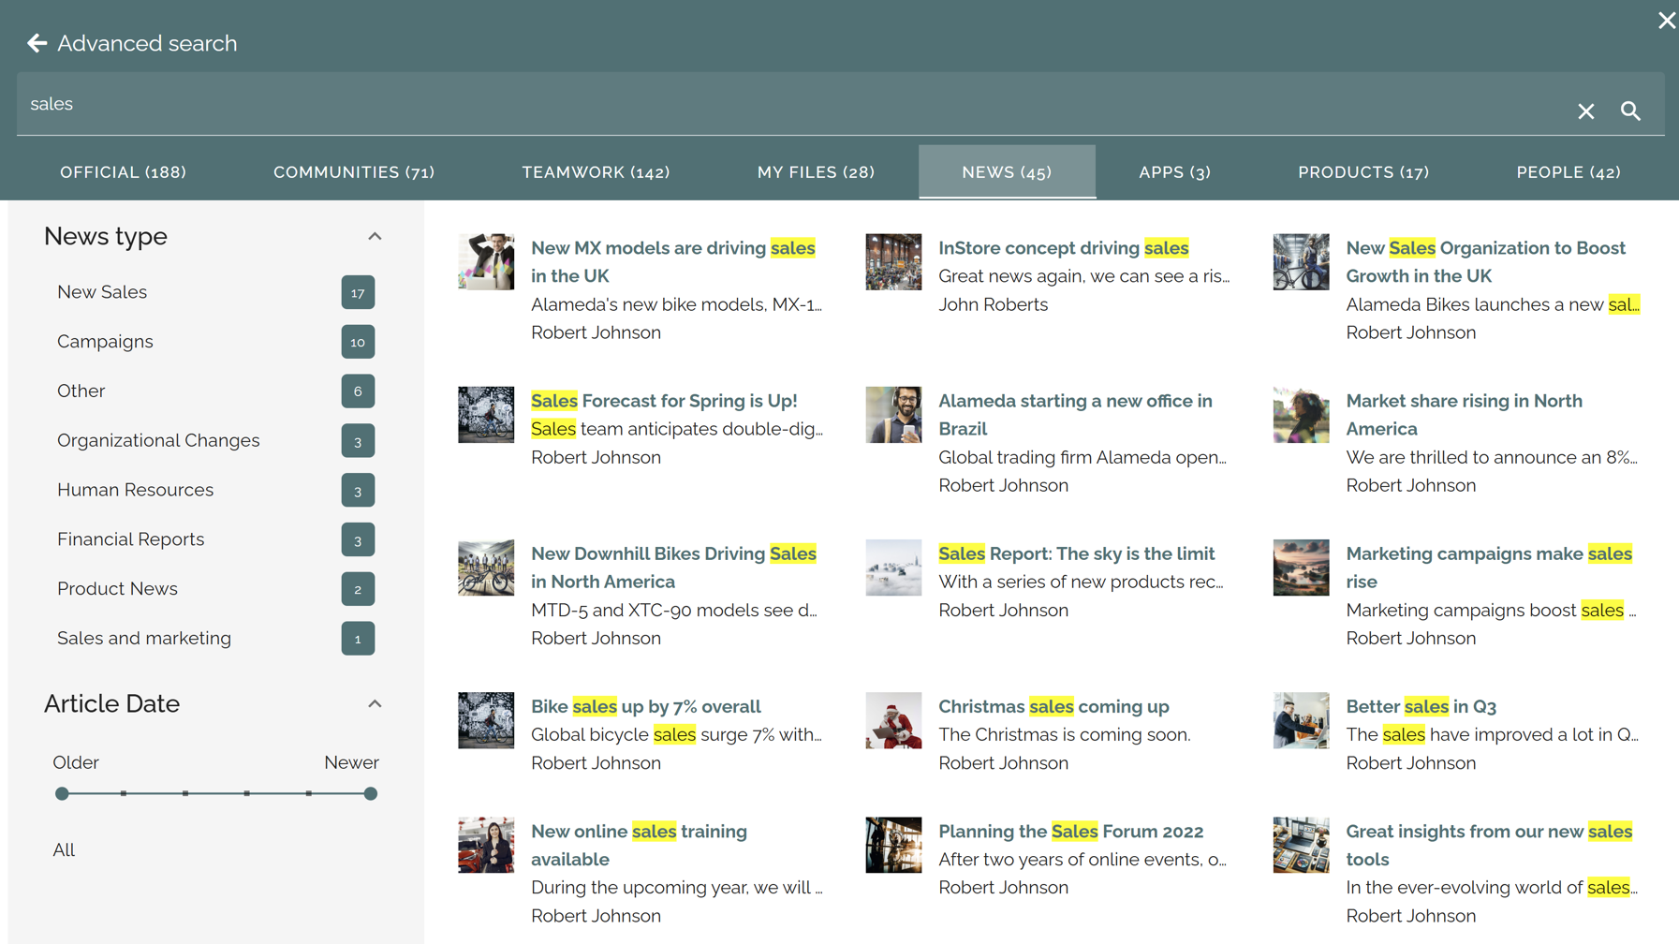The width and height of the screenshot is (1679, 944).
Task: Open 'Bike sales up by 7% overall' article
Action: tap(645, 706)
